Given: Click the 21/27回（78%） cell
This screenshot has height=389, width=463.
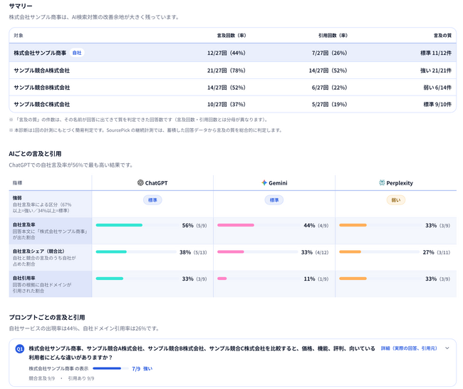Looking at the screenshot, I should tap(227, 71).
